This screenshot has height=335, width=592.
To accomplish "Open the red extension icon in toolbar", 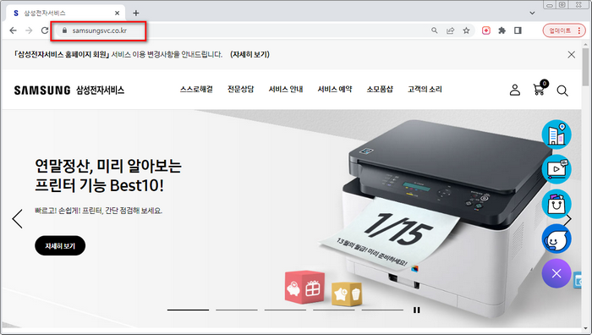I will coord(486,30).
